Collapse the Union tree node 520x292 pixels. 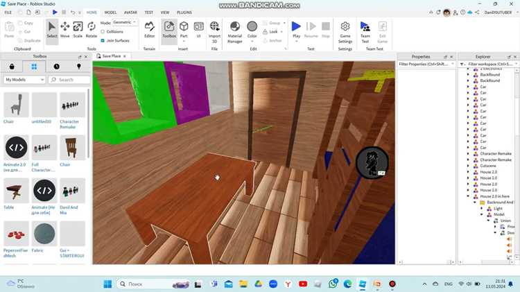point(489,221)
